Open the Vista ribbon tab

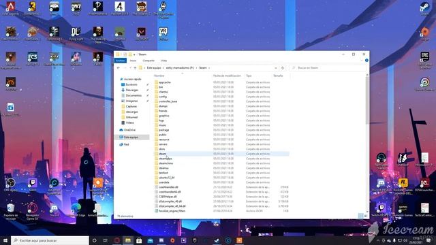(x=163, y=61)
